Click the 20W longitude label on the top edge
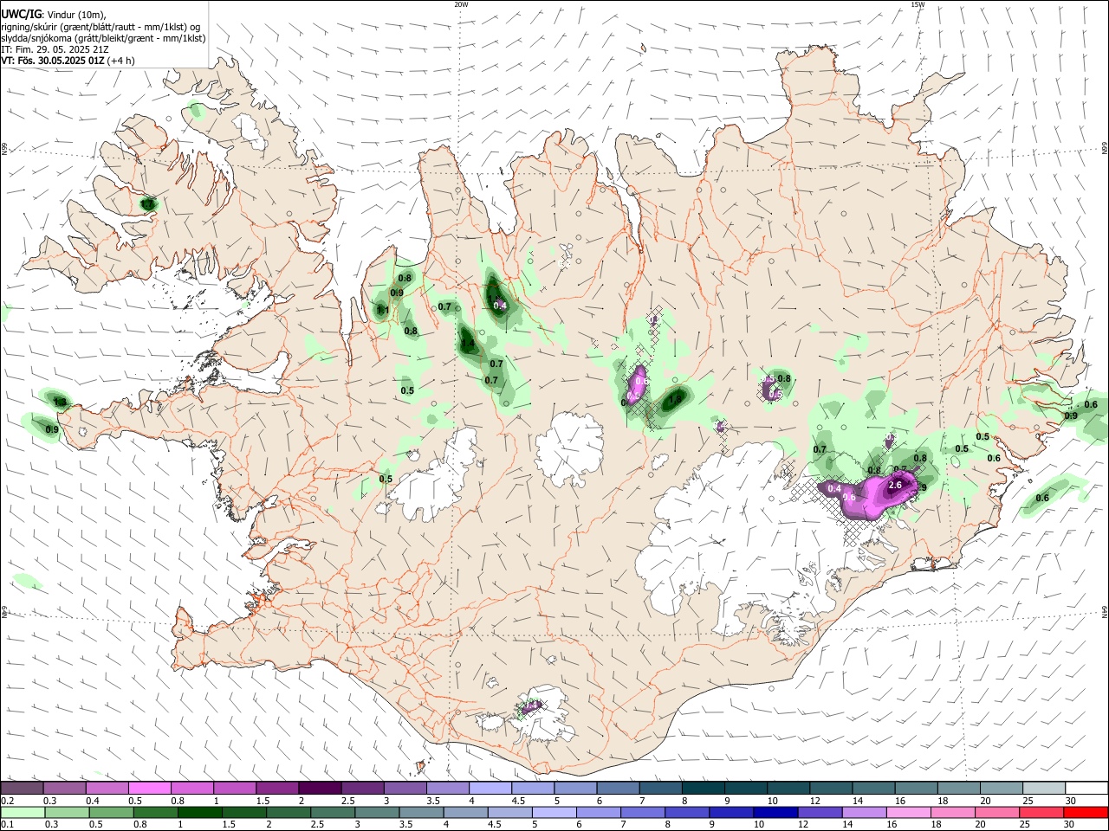Screen dimensions: 1109x831 (461, 4)
